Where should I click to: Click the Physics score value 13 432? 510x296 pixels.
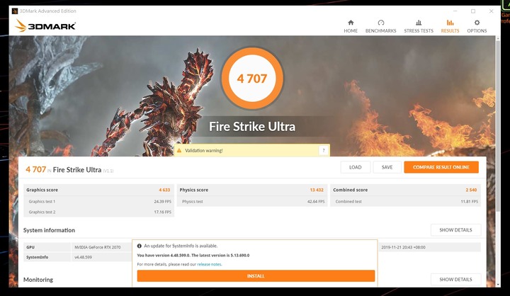[317, 190]
